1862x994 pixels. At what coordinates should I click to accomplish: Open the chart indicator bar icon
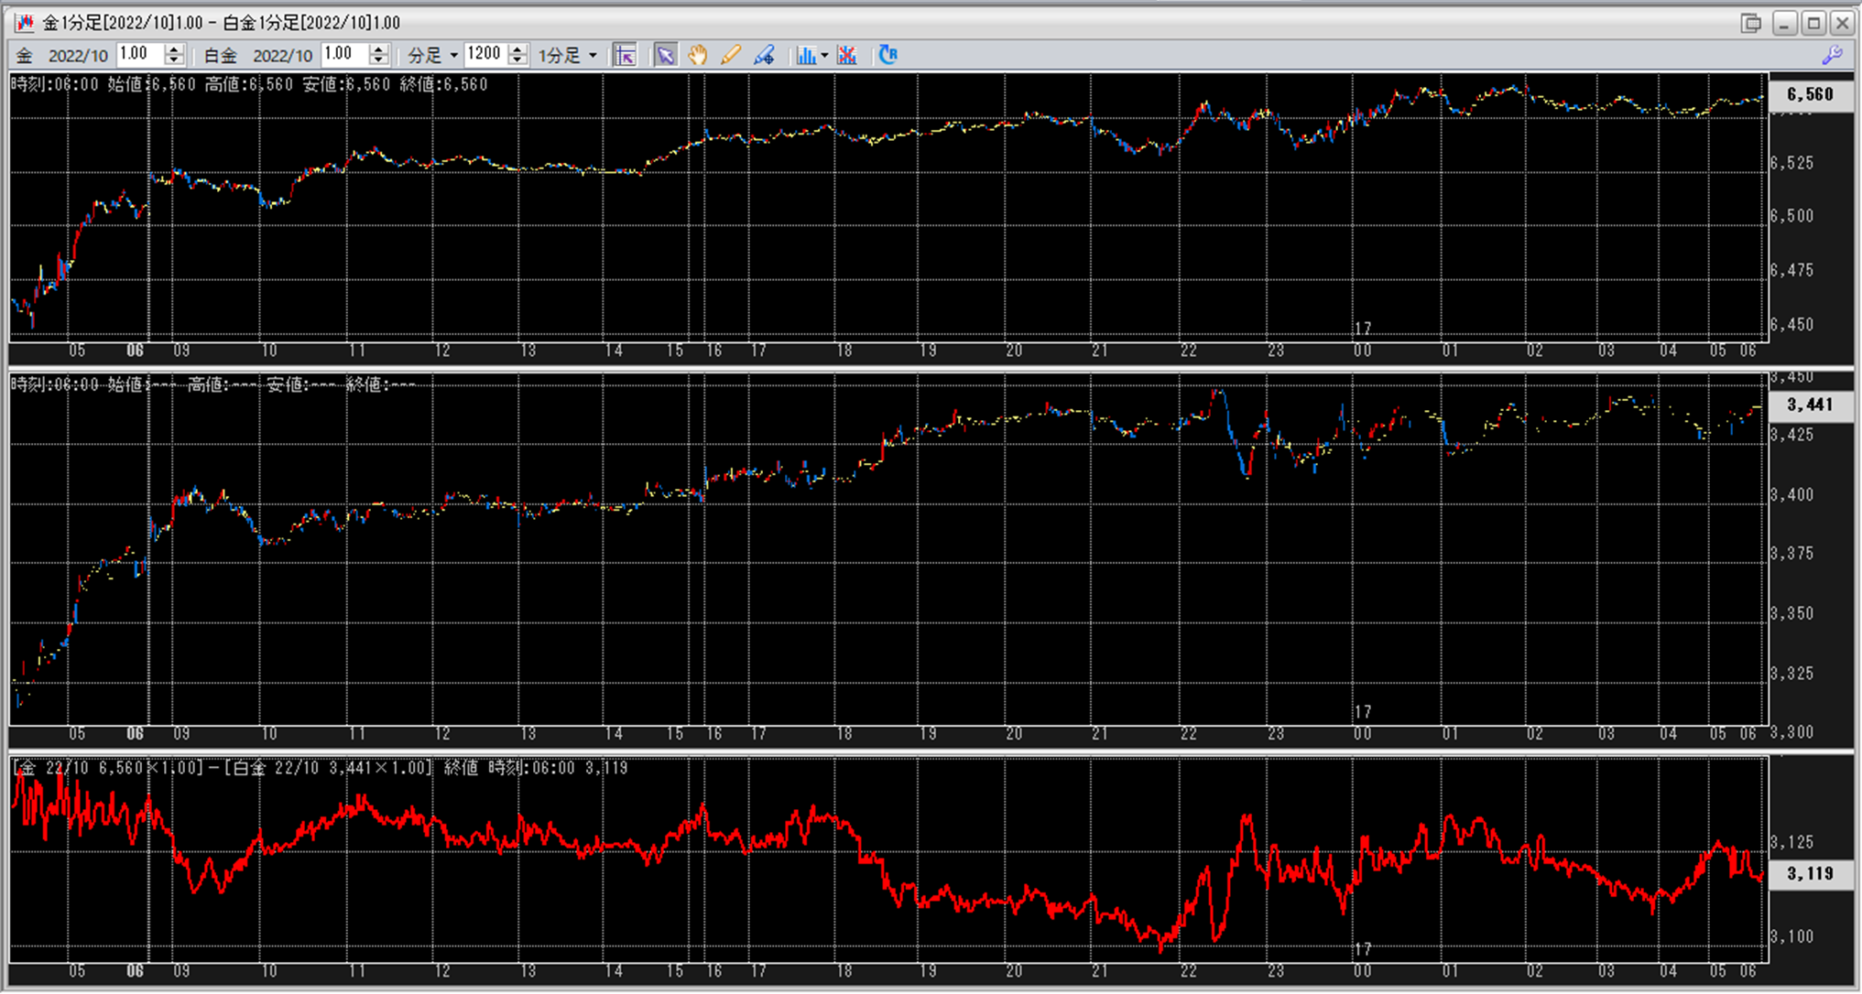coord(805,56)
